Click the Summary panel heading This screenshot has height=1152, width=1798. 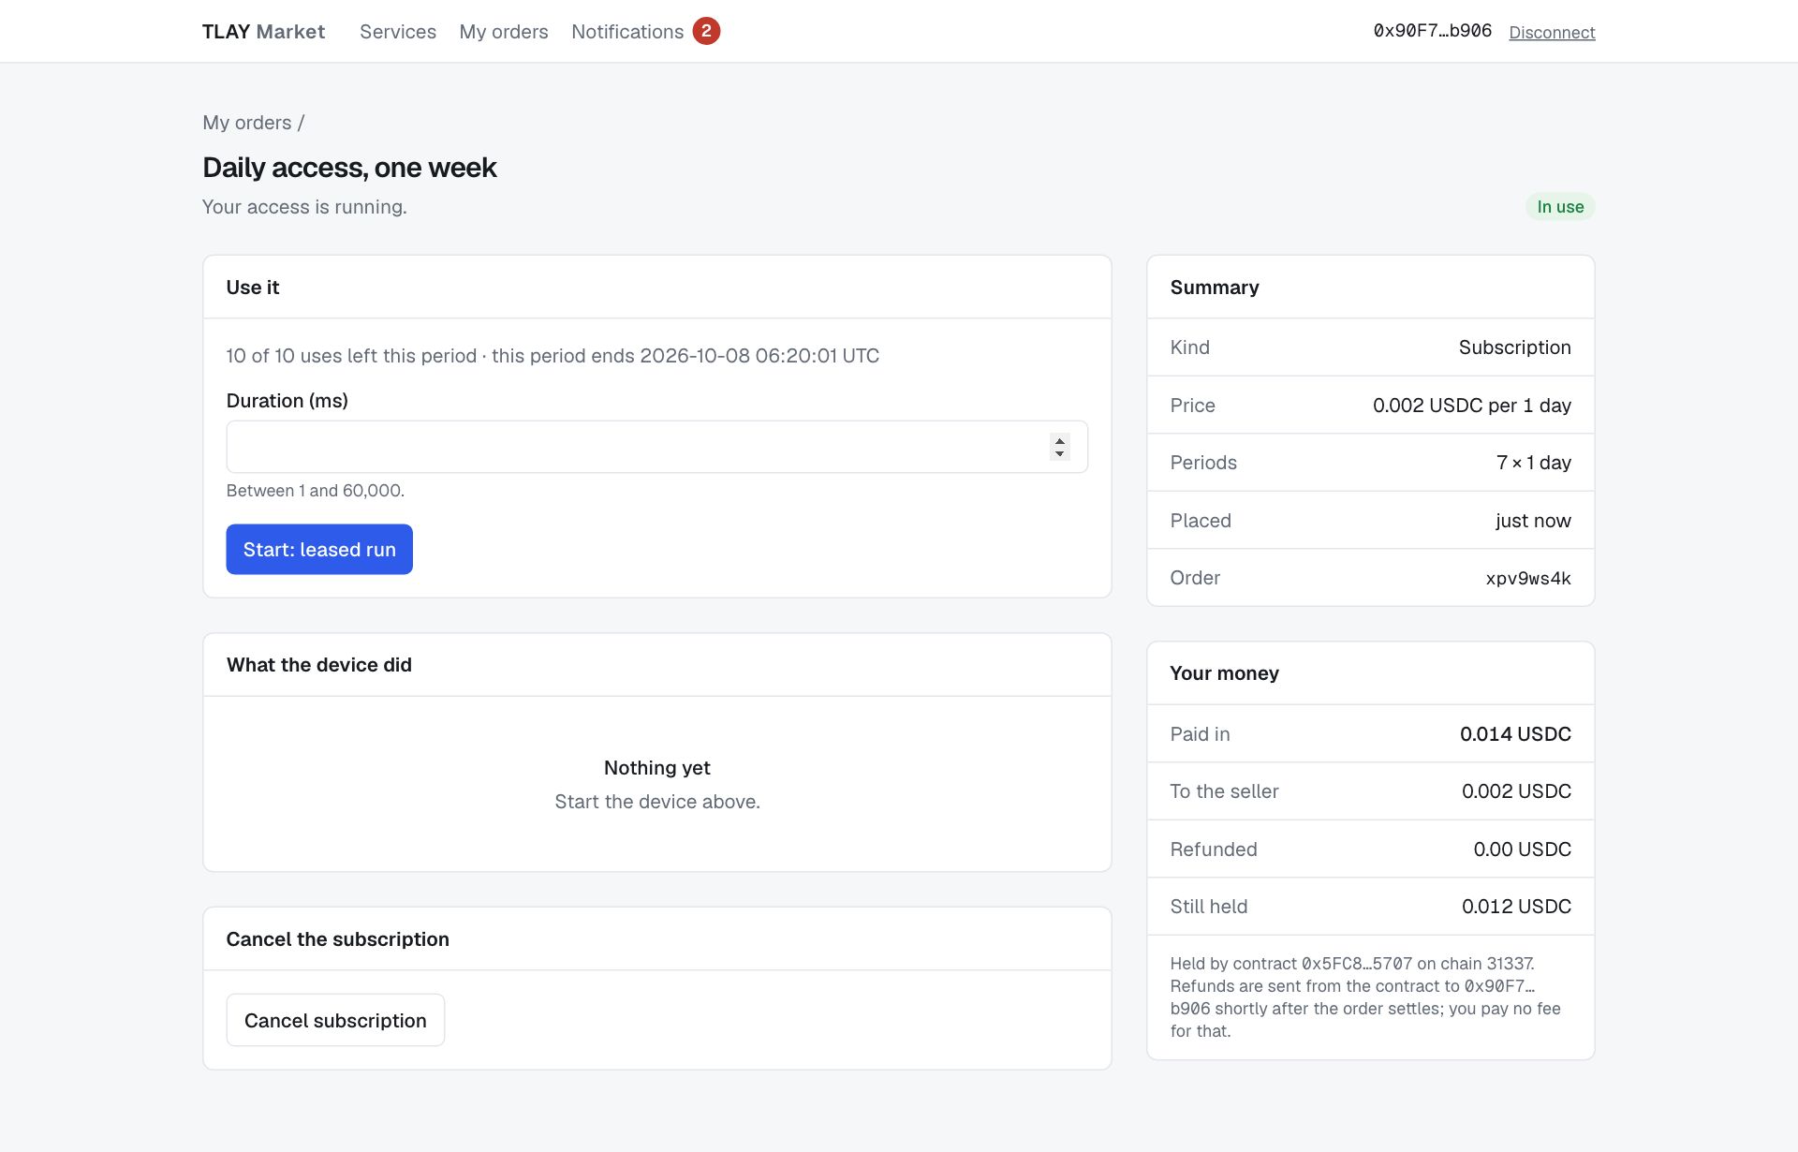1215,288
